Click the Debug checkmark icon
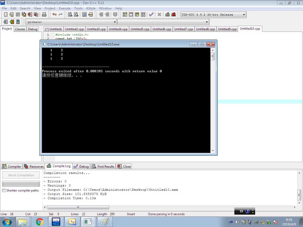The height and width of the screenshot is (227, 303). tap(151, 14)
